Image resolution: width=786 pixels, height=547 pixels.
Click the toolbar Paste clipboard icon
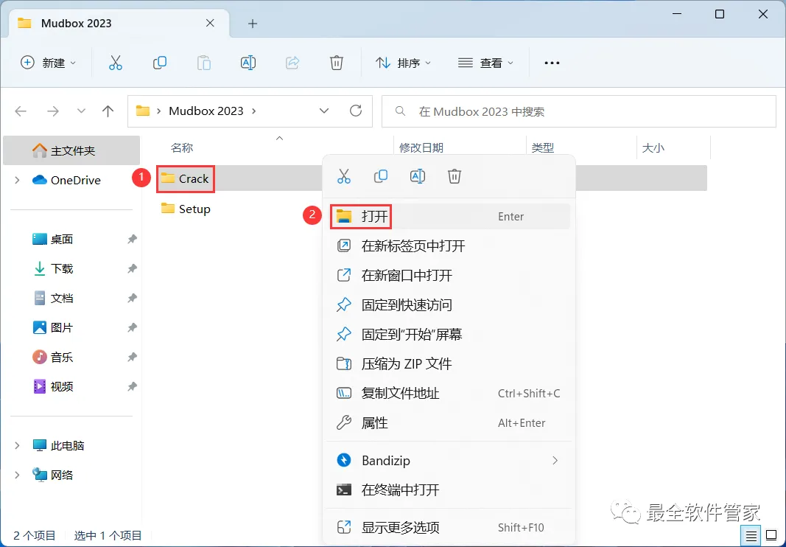(x=203, y=63)
